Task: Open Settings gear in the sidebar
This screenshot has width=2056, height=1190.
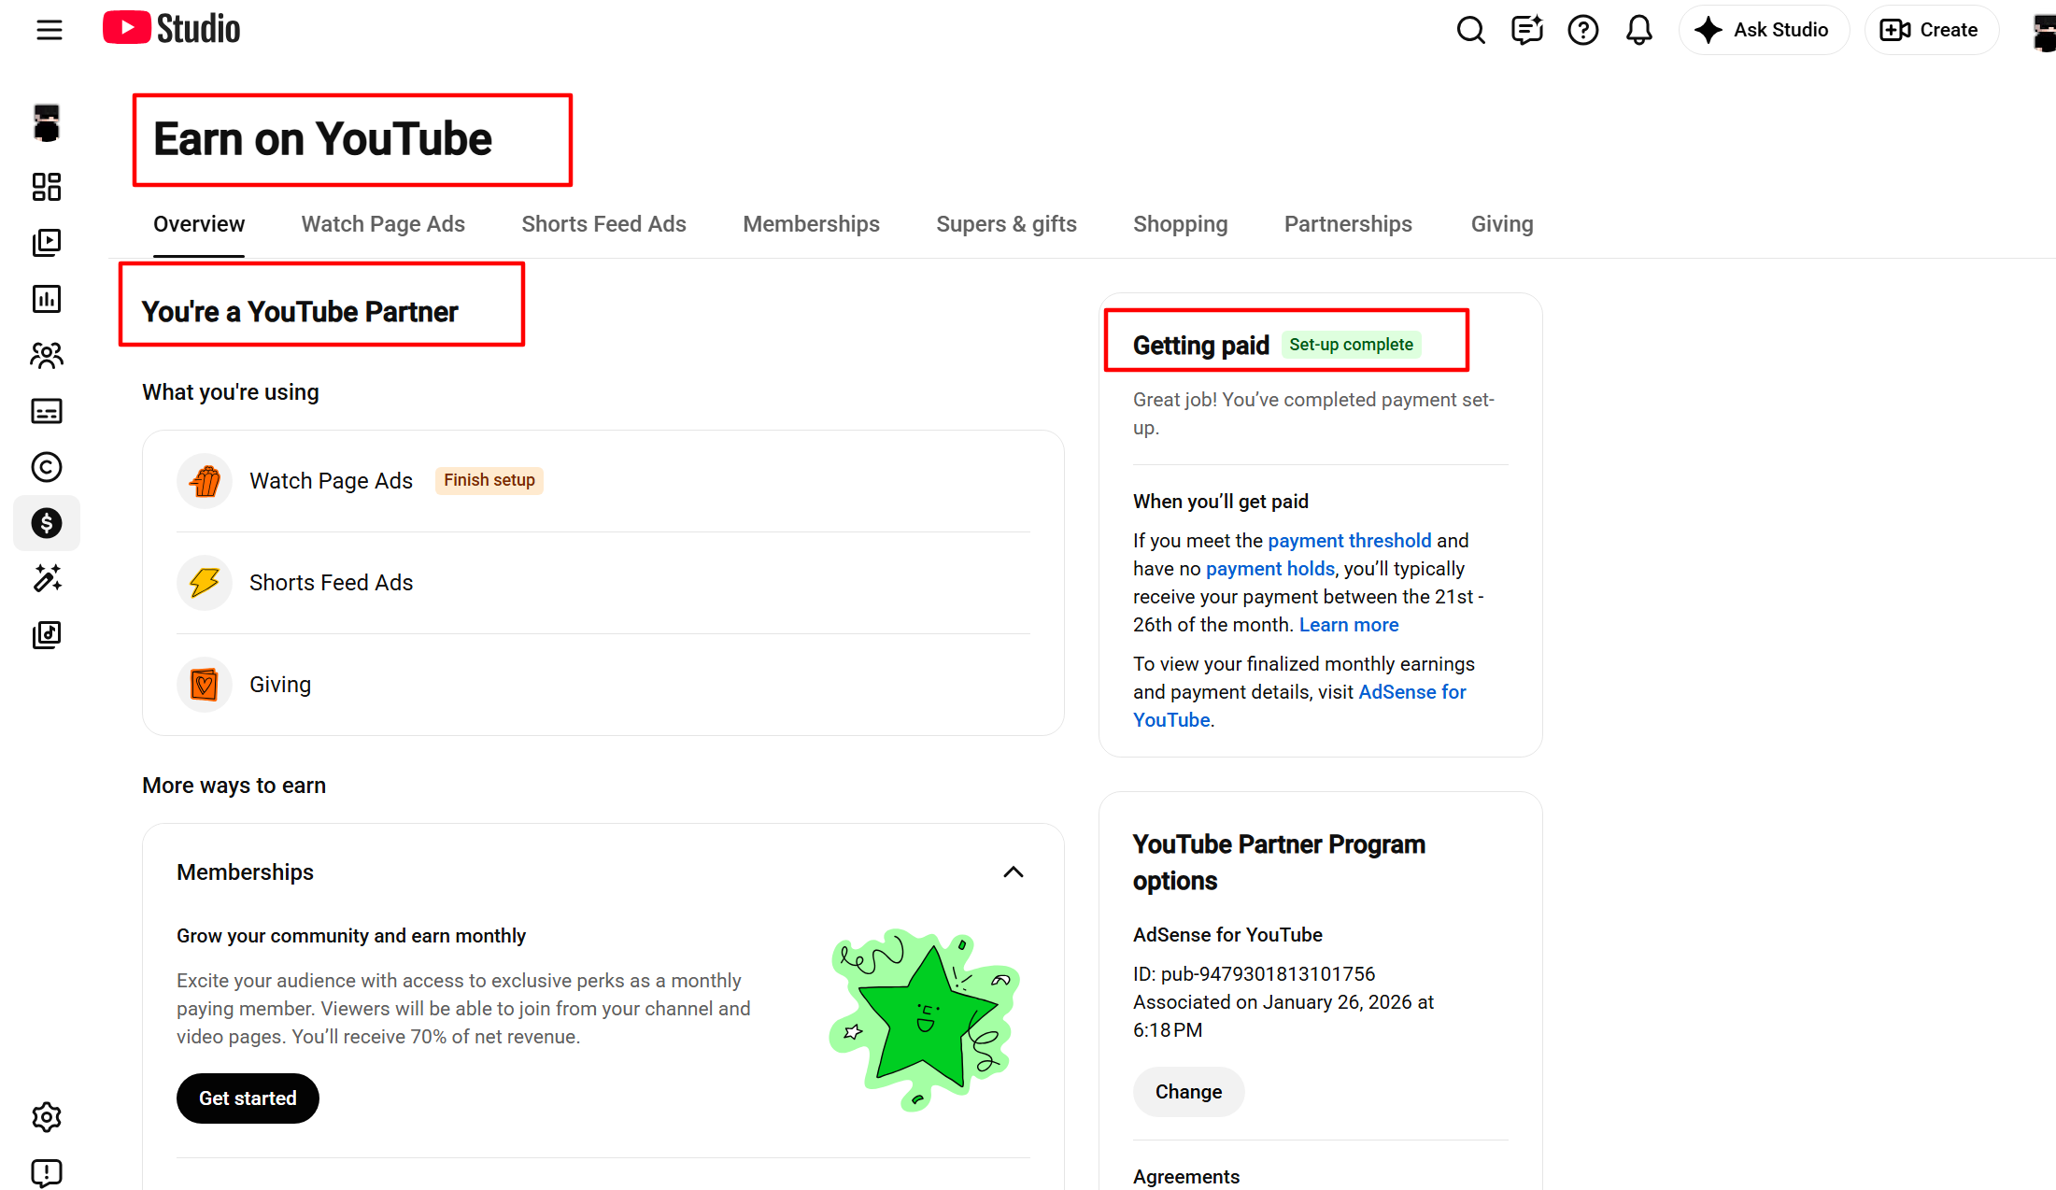Action: click(x=47, y=1117)
